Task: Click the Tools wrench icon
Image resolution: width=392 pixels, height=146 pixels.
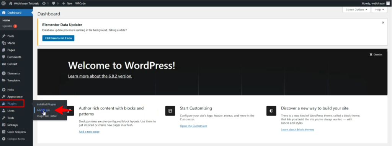Action: click(4, 118)
